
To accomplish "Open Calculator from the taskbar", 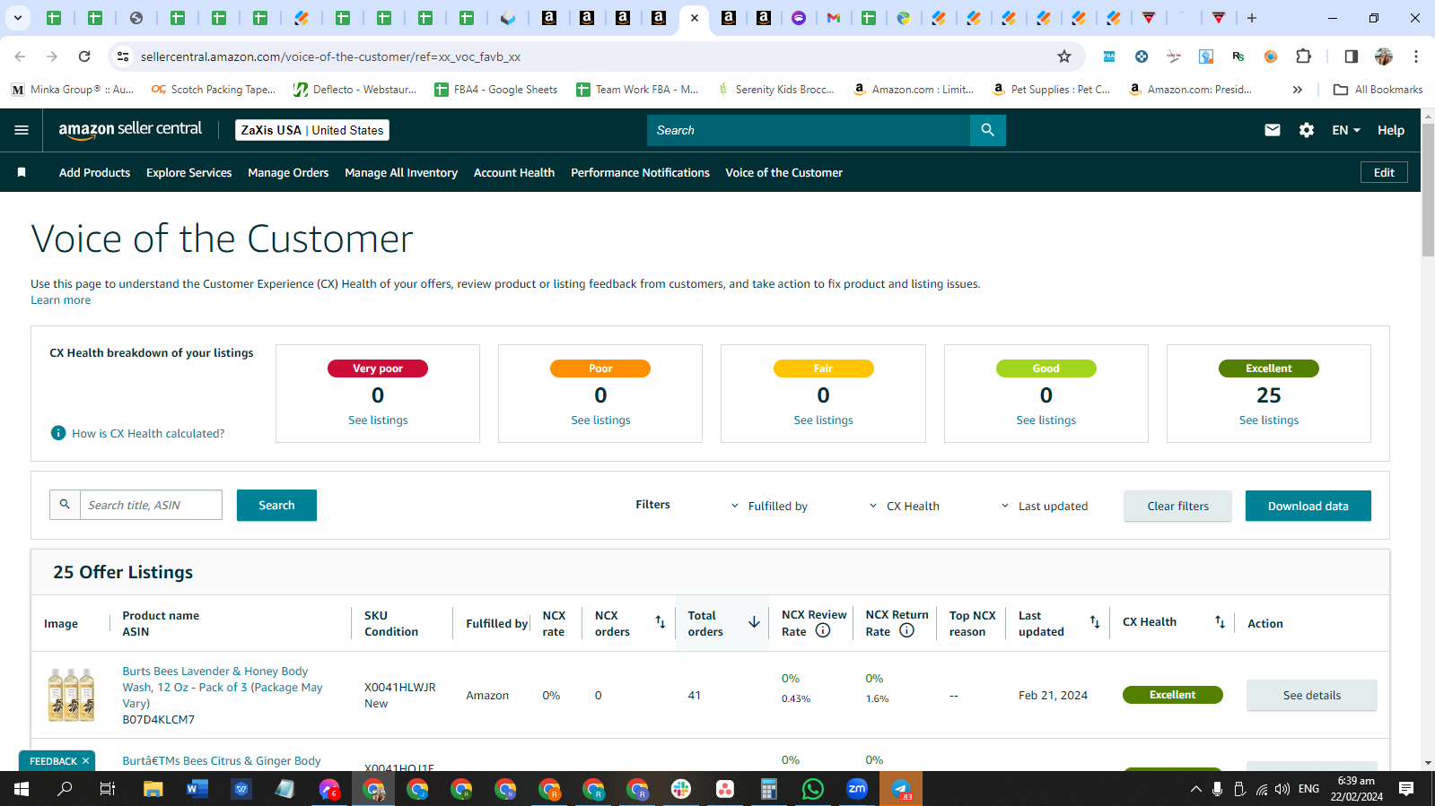I will click(x=768, y=789).
